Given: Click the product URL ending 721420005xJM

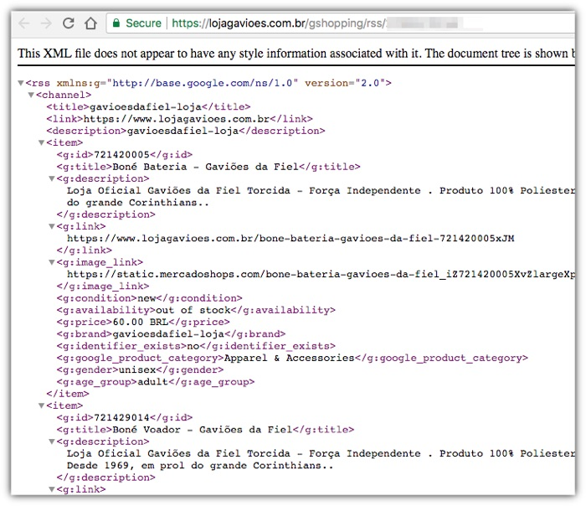Looking at the screenshot, I should [x=290, y=239].
